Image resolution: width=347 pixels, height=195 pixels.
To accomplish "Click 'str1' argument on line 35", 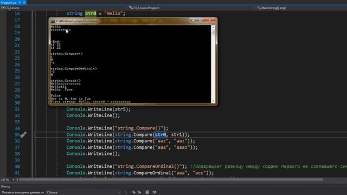I will coord(176,135).
